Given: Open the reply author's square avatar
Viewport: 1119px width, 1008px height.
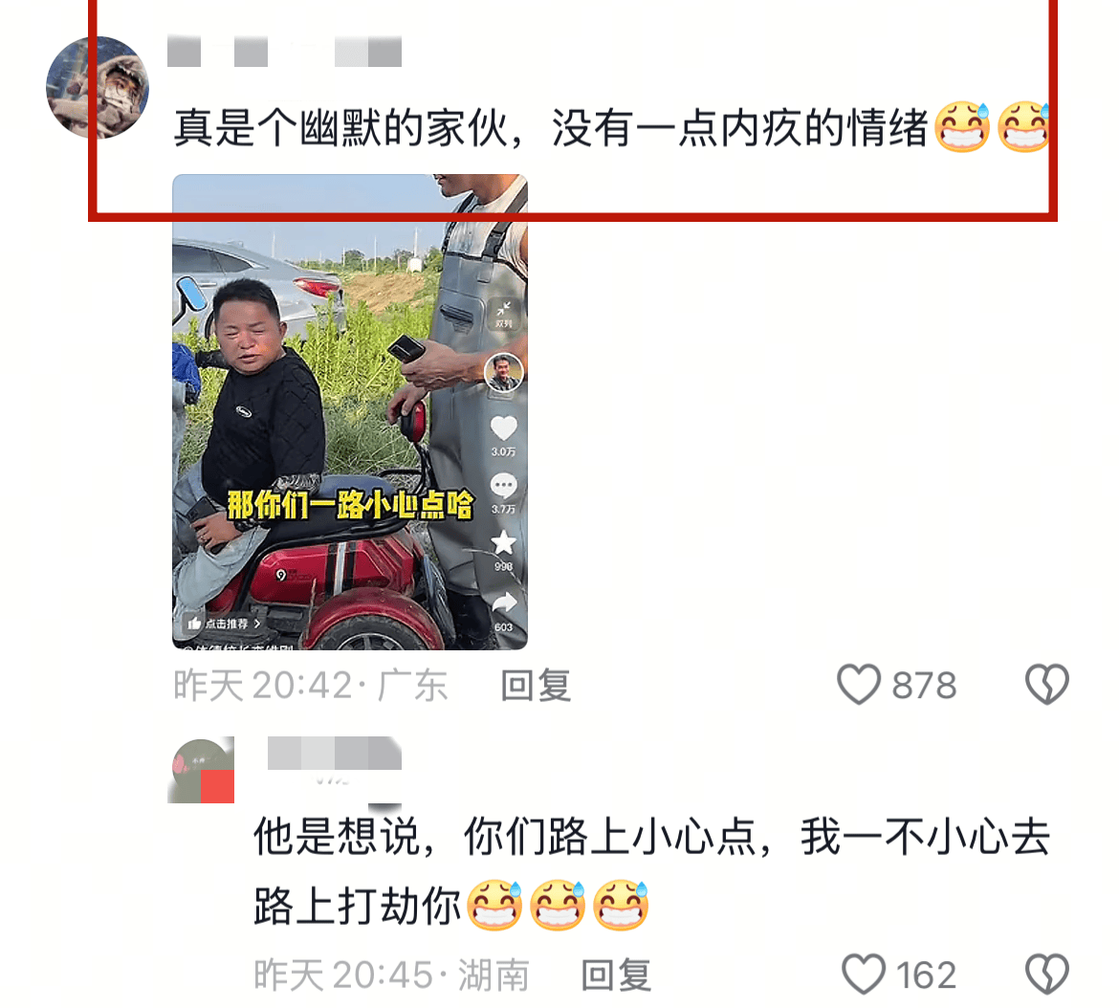Looking at the screenshot, I should pyautogui.click(x=201, y=770).
